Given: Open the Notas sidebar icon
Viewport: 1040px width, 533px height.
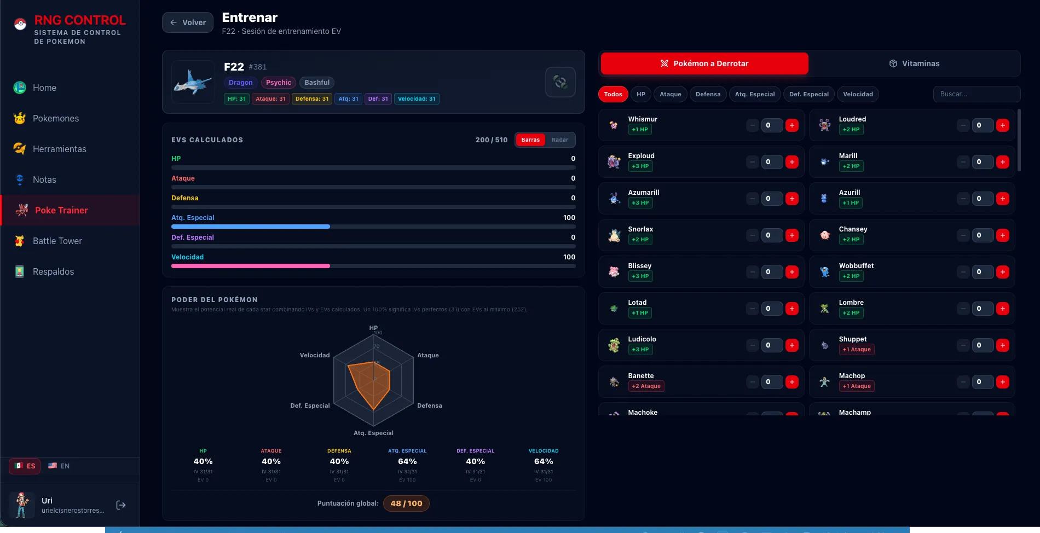Looking at the screenshot, I should (20, 179).
